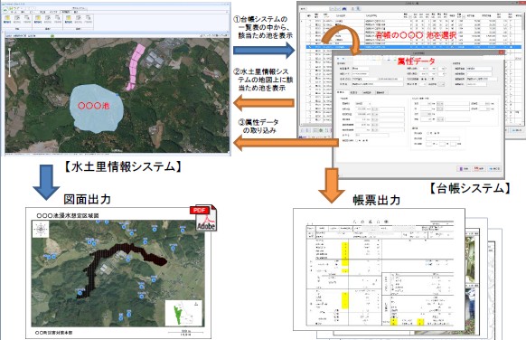Click the blue point on the pond edge
This screenshot has width=526, height=340.
pyautogui.click(x=117, y=95)
